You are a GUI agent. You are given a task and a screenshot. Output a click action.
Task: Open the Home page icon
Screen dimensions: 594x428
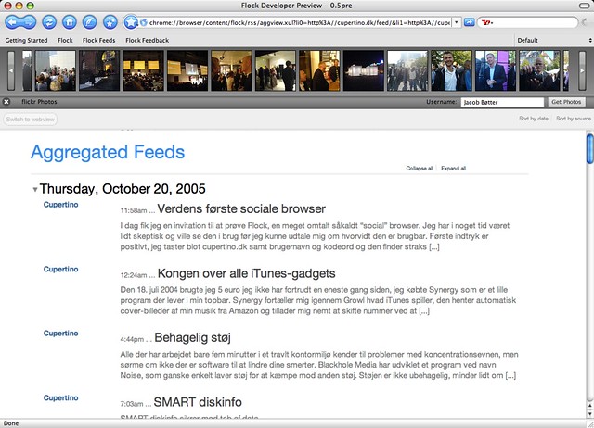tap(70, 22)
